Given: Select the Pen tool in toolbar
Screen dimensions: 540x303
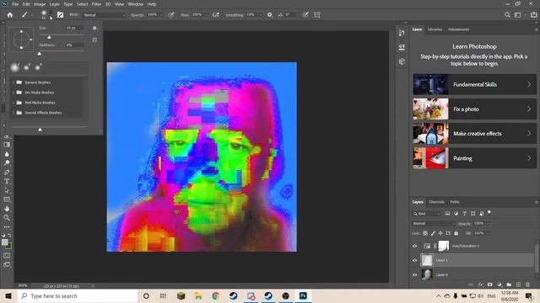Looking at the screenshot, I should coord(7,172).
